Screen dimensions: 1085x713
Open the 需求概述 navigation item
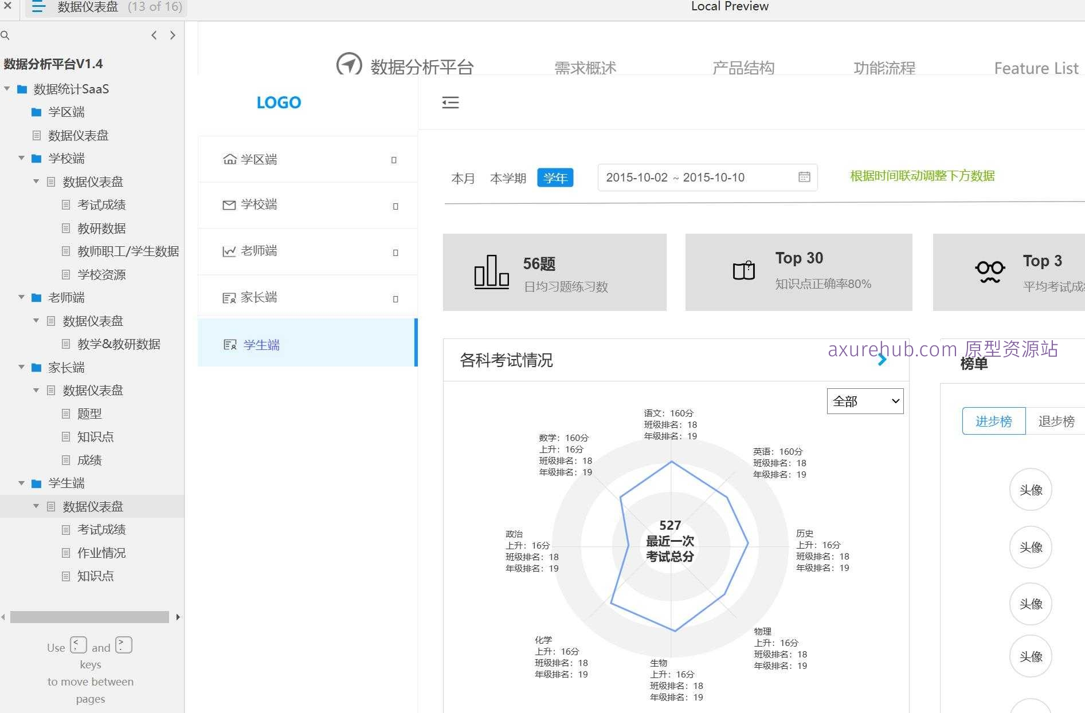585,68
